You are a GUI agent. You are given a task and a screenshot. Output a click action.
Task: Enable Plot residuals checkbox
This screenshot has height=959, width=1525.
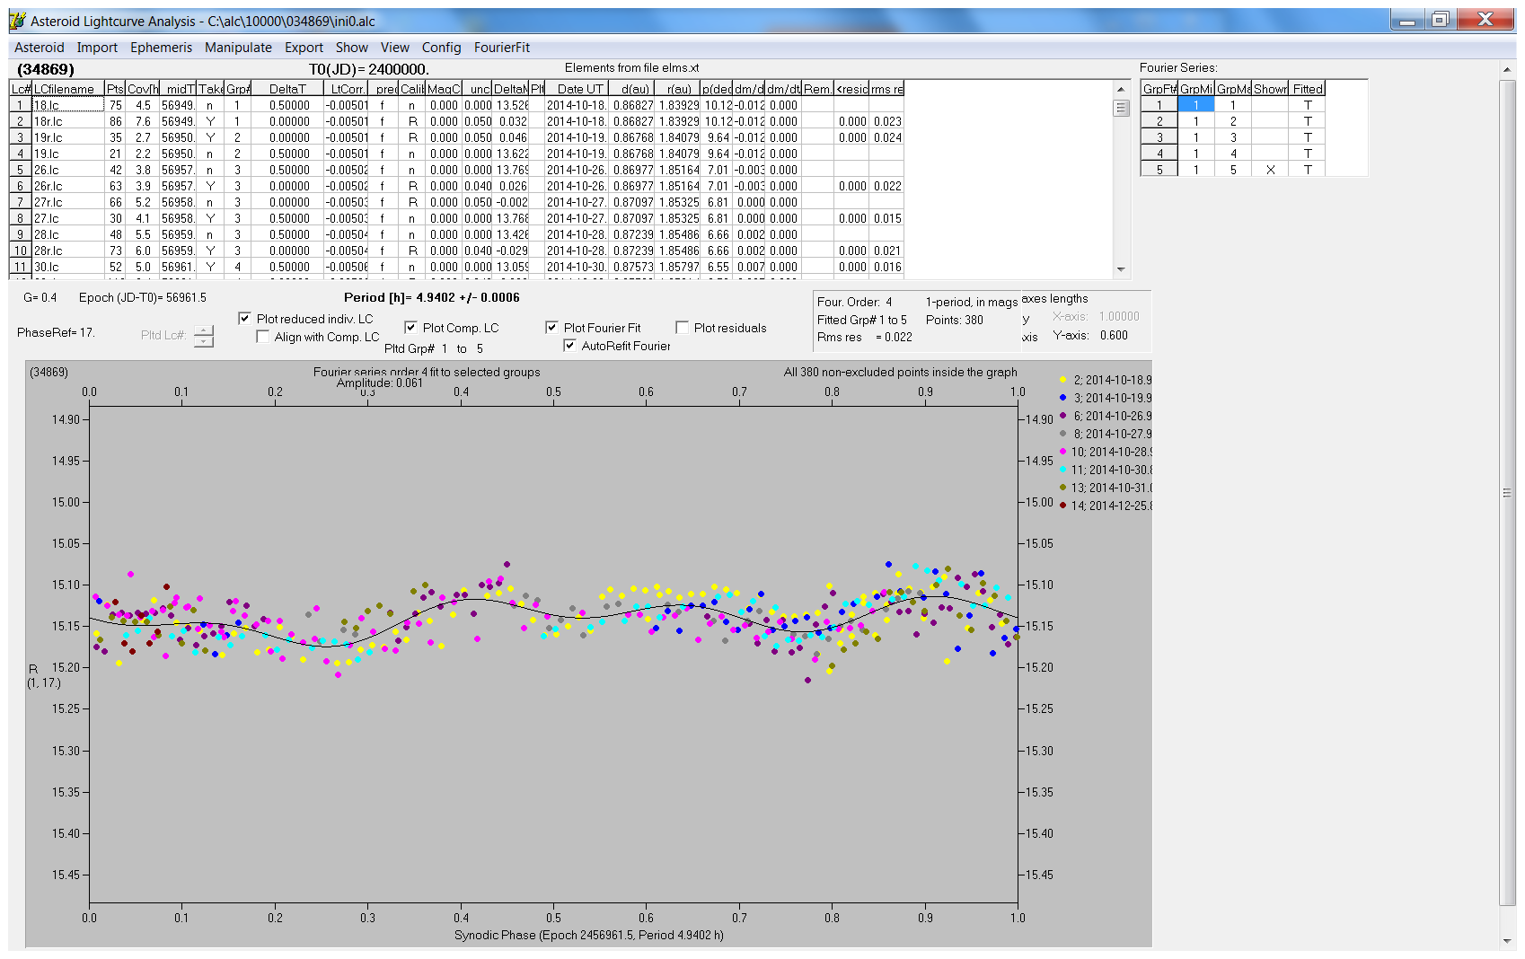(x=682, y=328)
